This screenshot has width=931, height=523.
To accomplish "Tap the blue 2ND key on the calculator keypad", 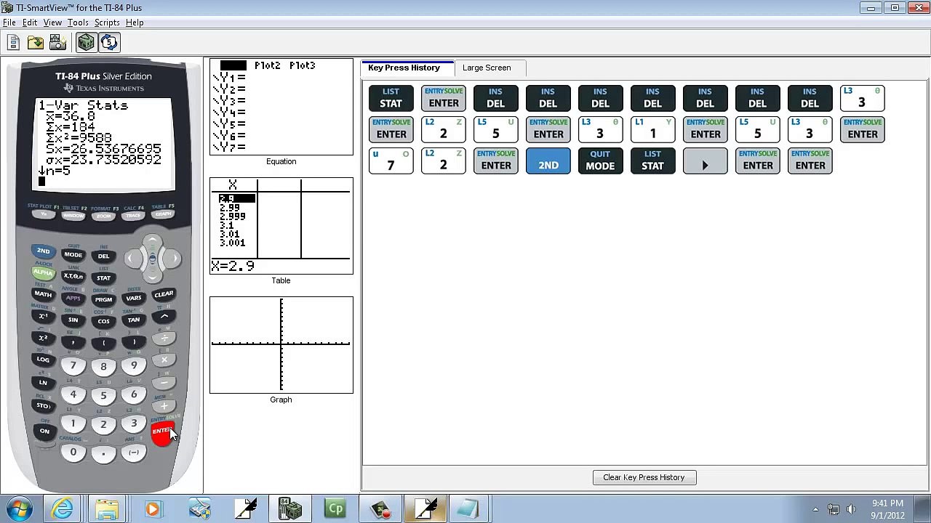I will pos(43,251).
